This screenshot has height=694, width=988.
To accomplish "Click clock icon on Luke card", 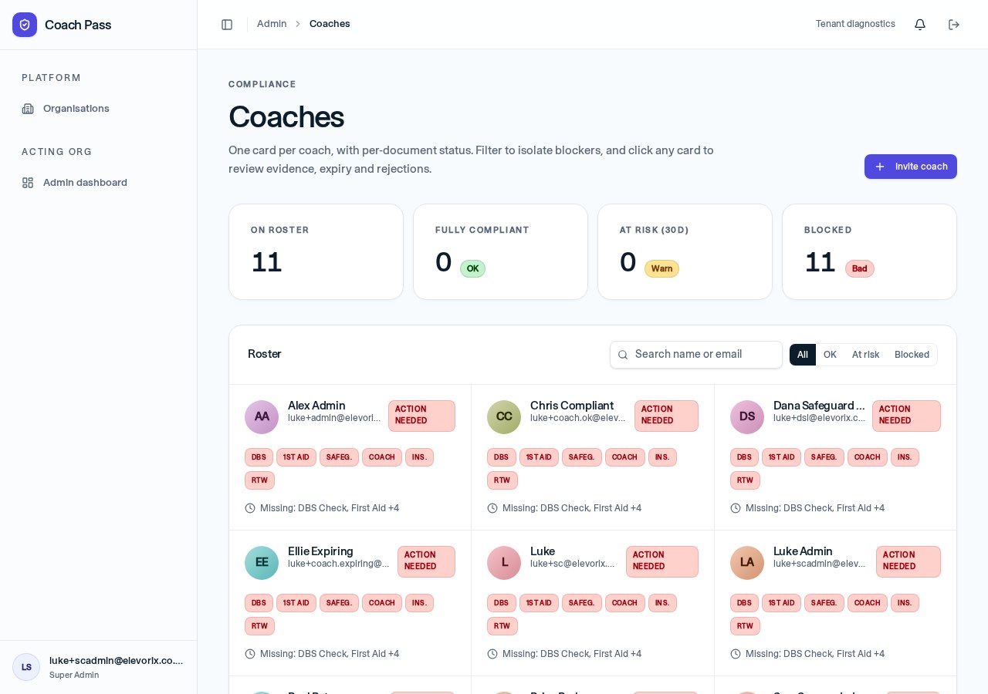I will pos(492,654).
